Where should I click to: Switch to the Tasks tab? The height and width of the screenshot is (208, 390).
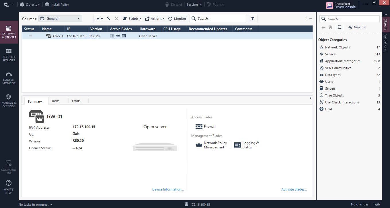pyautogui.click(x=55, y=101)
